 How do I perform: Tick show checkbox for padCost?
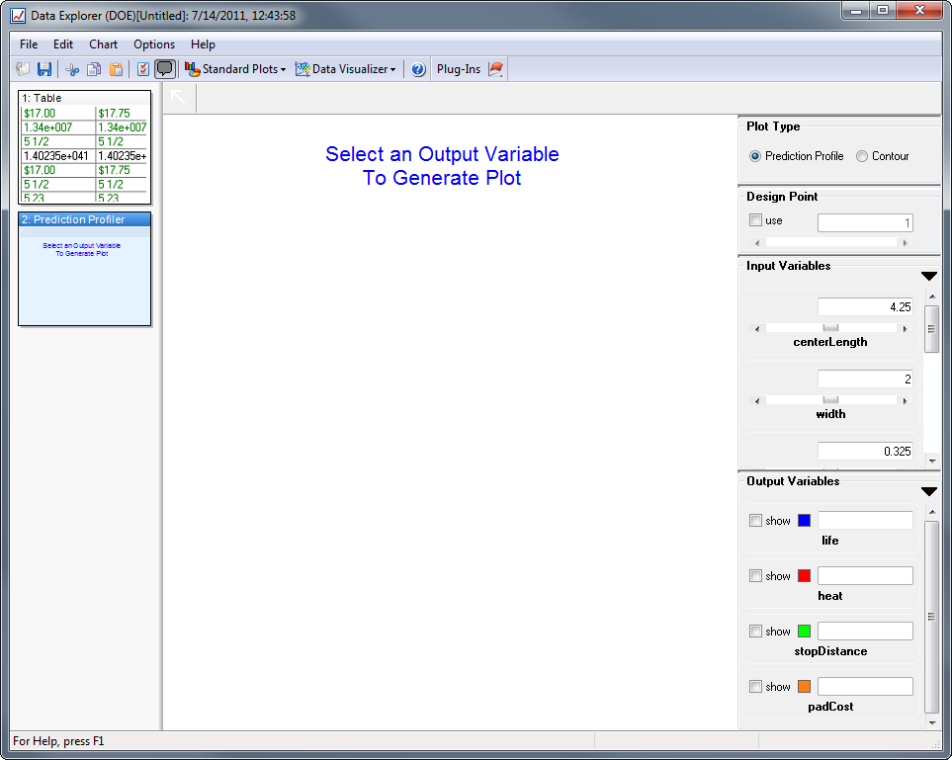point(756,687)
